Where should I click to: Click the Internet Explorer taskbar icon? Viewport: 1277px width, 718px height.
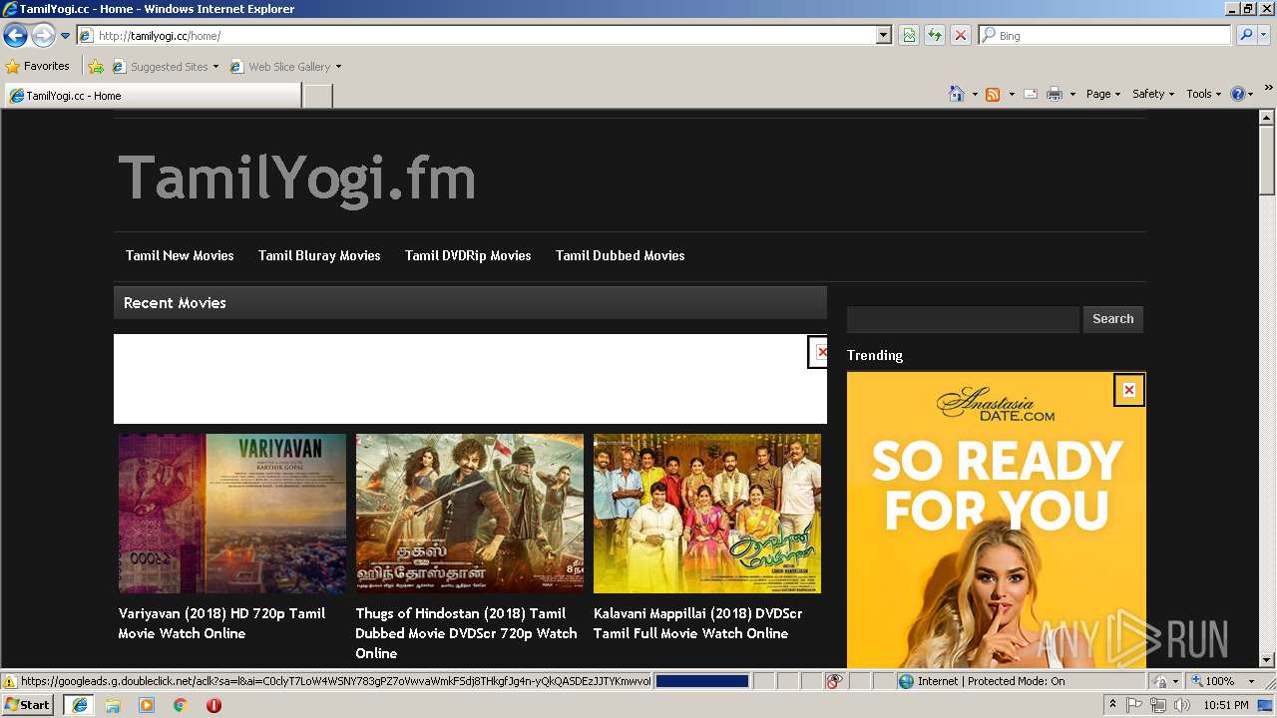point(79,705)
